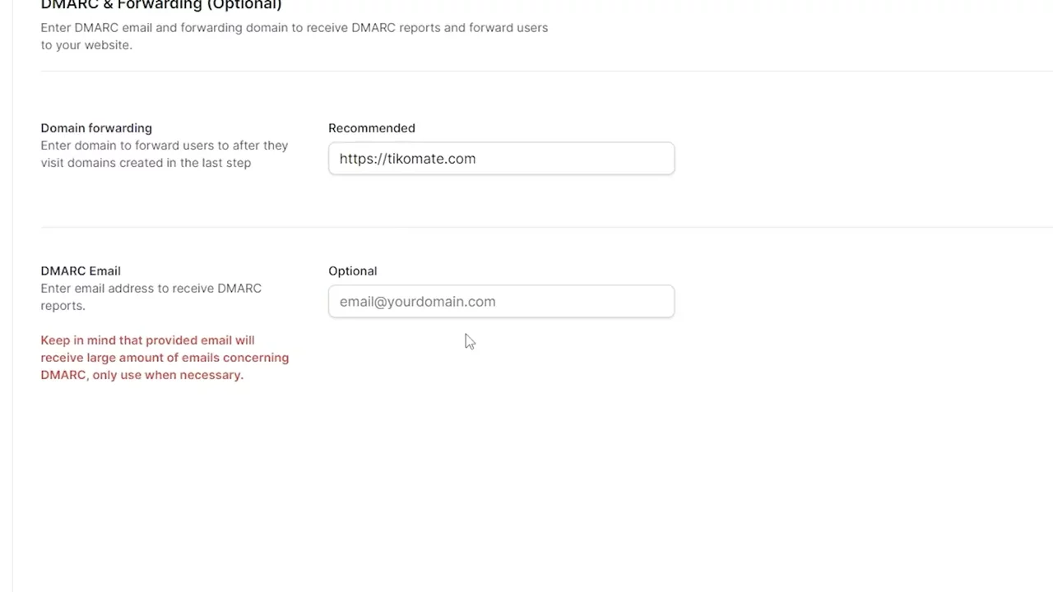Click the red 'only use when necessary.' text

tap(168, 375)
